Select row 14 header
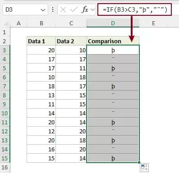Screen dimensions: 179x173 pyautogui.click(x=5, y=149)
